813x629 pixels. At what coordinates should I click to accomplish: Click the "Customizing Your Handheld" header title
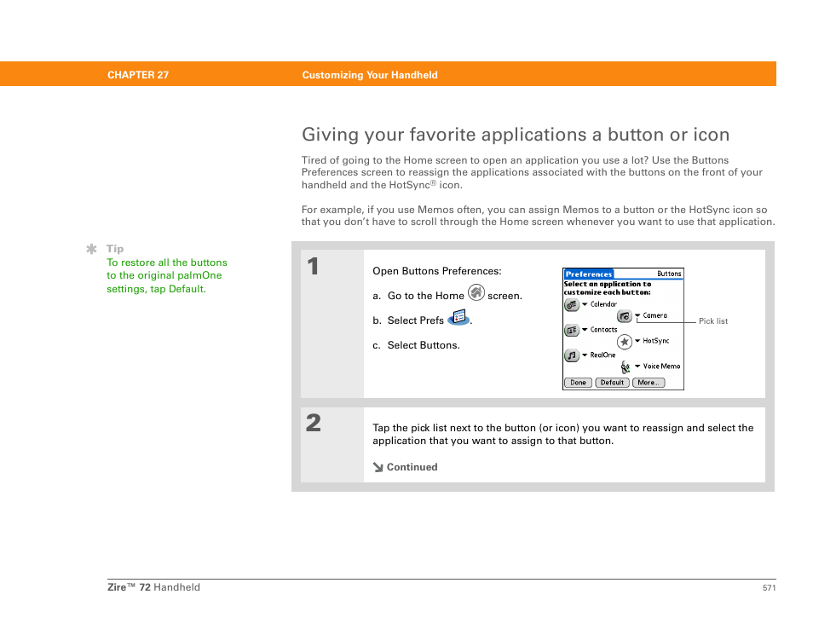[x=370, y=75]
